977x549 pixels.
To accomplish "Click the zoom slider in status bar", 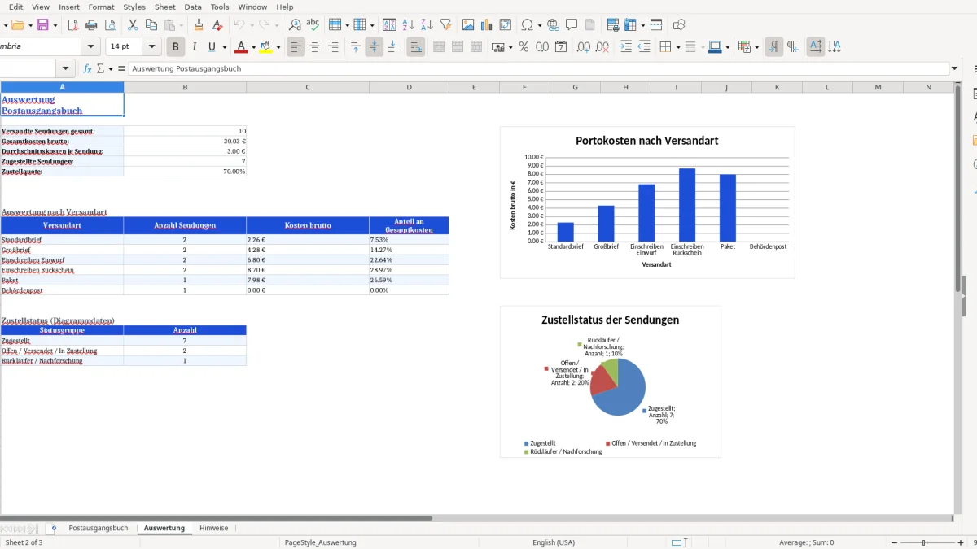I will 925,542.
